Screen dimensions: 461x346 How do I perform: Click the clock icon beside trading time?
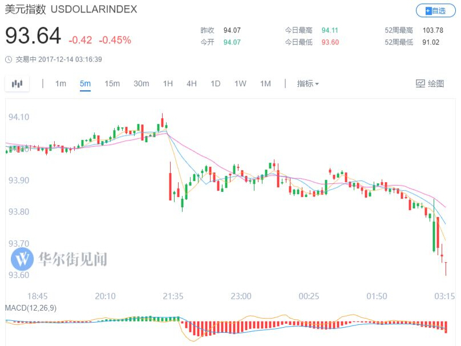click(x=8, y=59)
